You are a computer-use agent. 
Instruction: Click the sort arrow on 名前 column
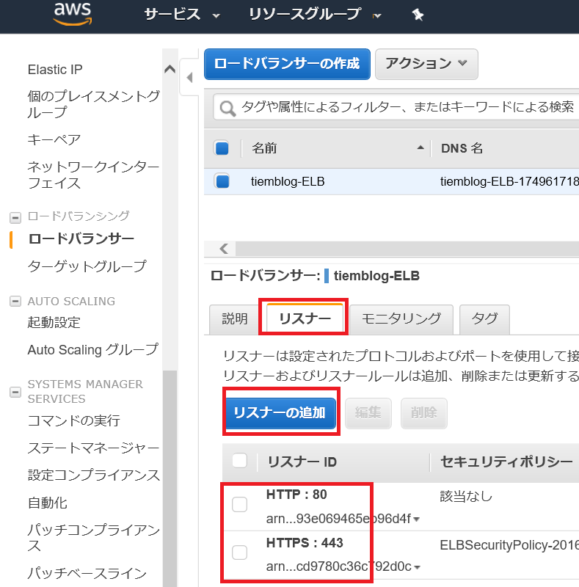point(420,148)
